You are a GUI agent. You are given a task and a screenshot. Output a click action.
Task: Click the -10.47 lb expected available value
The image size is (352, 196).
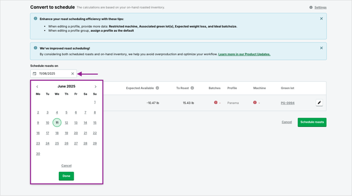point(153,103)
